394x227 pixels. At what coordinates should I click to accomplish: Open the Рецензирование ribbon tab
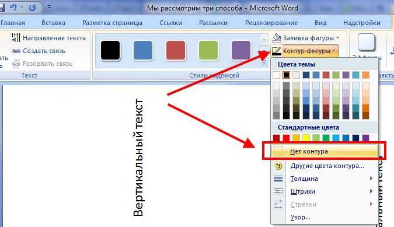coord(271,23)
